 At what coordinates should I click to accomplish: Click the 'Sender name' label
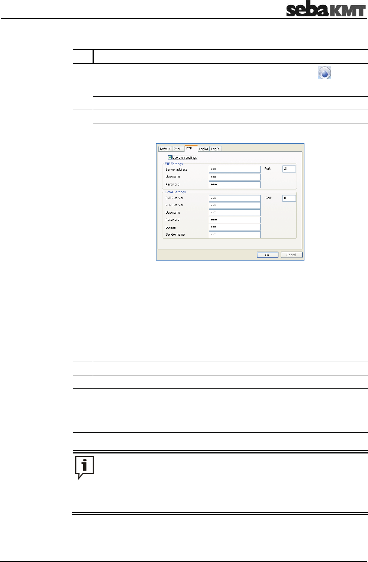click(175, 235)
